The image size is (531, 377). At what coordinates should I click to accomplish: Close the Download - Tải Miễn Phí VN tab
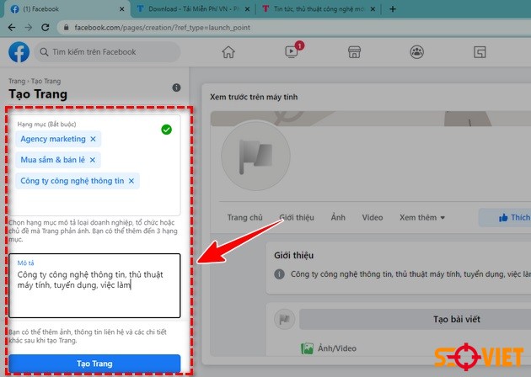[247, 9]
